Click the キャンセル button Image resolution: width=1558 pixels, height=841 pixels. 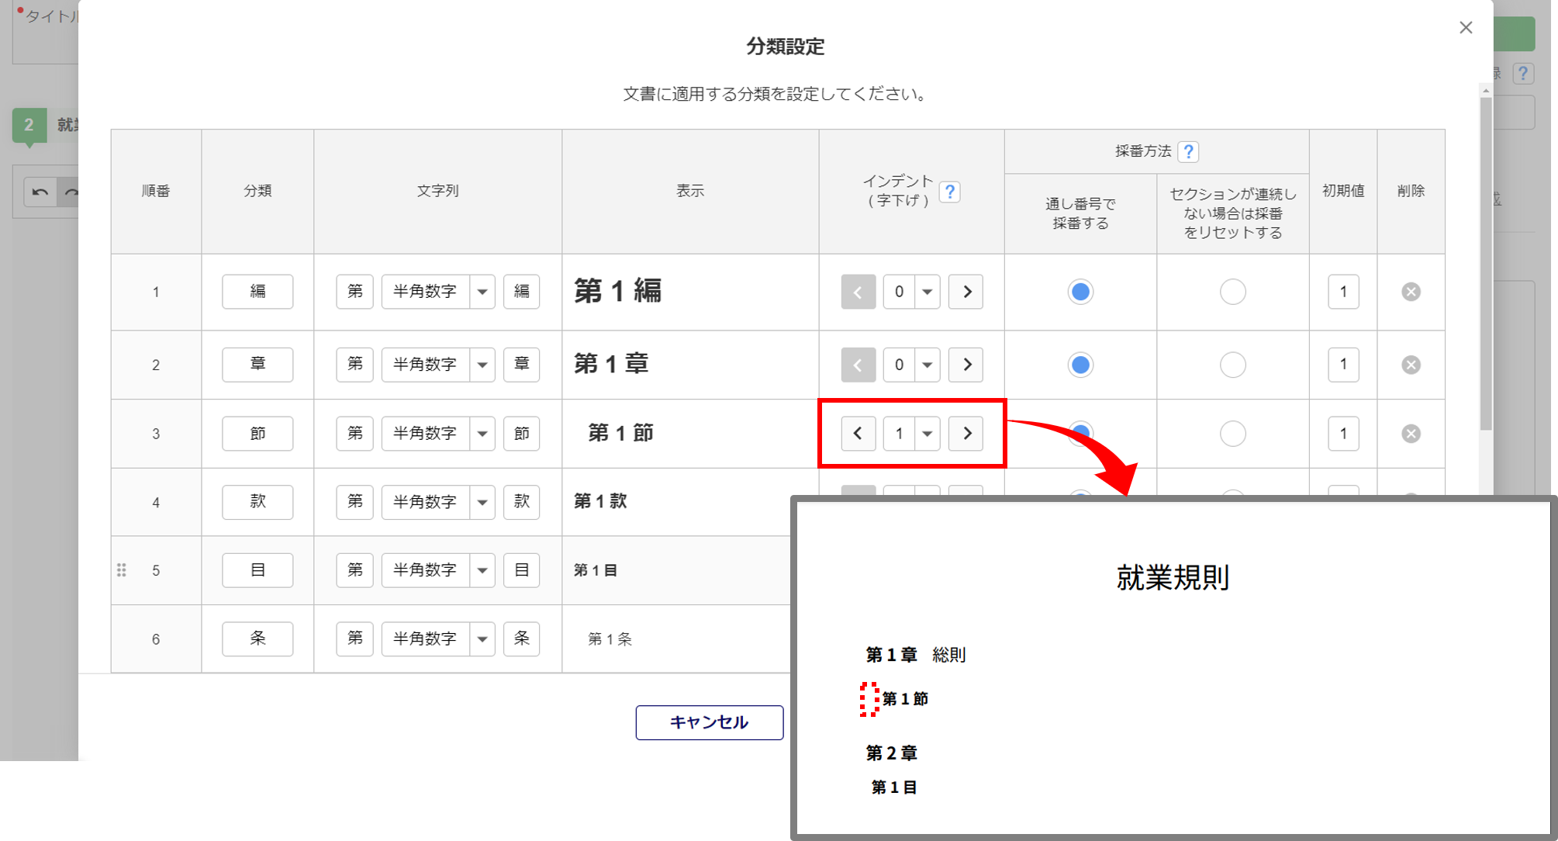pyautogui.click(x=709, y=722)
